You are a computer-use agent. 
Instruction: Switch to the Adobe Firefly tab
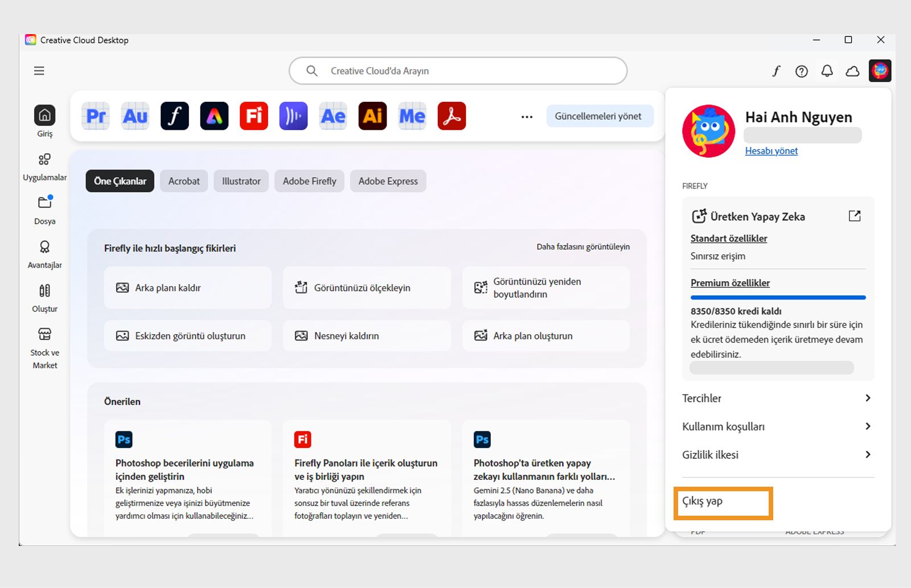[x=310, y=181]
